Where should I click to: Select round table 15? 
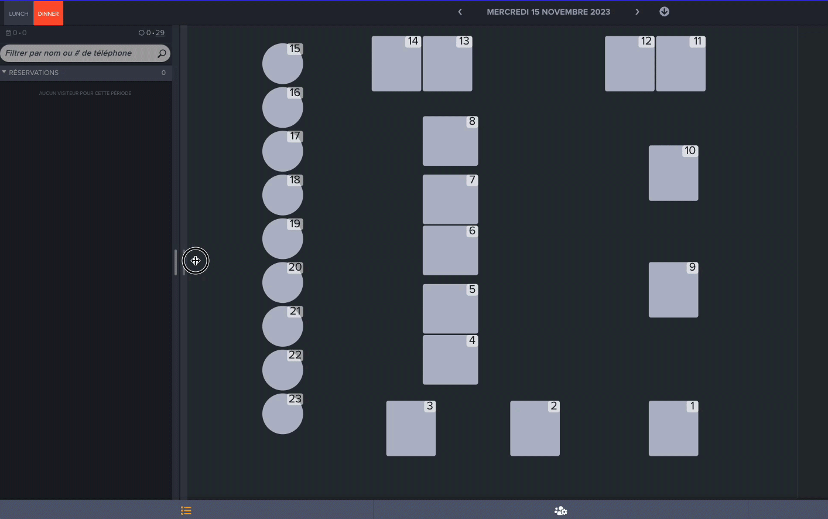(283, 63)
